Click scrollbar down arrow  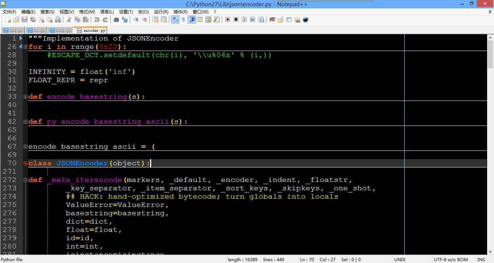click(x=490, y=251)
